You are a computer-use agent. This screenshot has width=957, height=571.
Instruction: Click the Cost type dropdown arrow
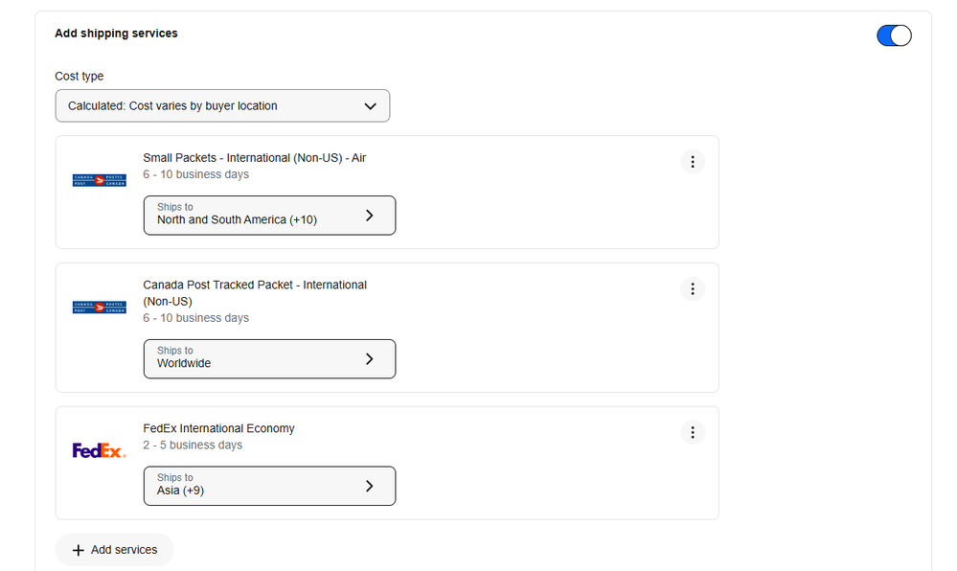pyautogui.click(x=371, y=106)
